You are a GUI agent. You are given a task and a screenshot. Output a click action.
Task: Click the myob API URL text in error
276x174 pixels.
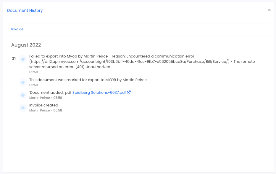(x=129, y=62)
